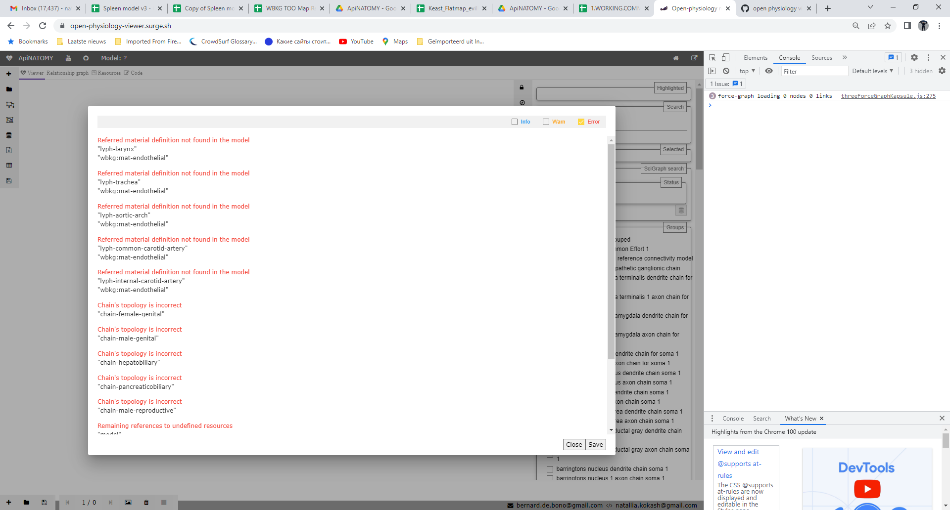This screenshot has width=950, height=510.
Task: Enable the Warn filter in error dialog
Action: pos(546,122)
